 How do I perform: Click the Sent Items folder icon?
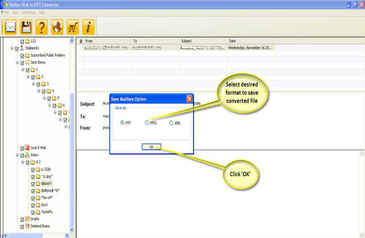pyautogui.click(x=28, y=62)
